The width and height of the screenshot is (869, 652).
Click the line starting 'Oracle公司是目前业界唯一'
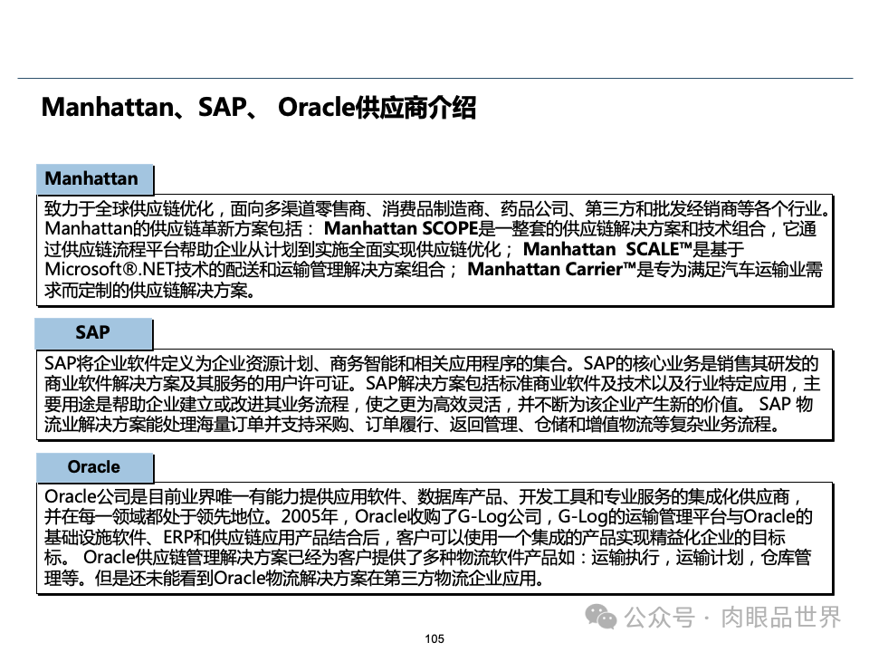tap(423, 496)
